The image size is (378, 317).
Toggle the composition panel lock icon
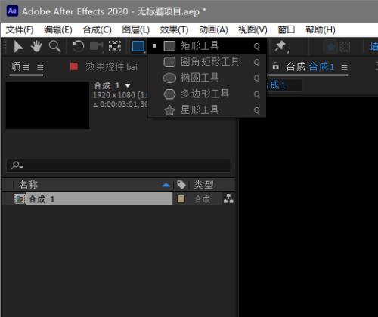[x=275, y=66]
